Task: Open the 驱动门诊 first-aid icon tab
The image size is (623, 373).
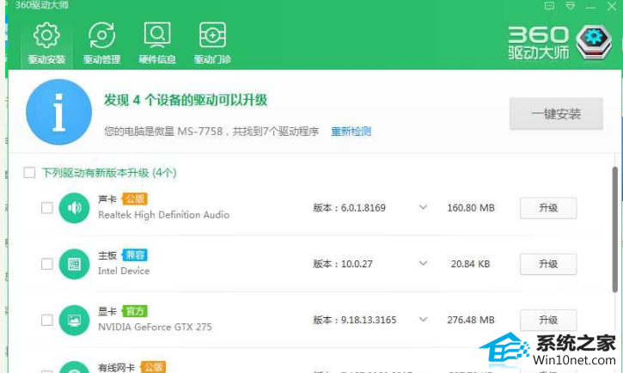Action: point(212,35)
